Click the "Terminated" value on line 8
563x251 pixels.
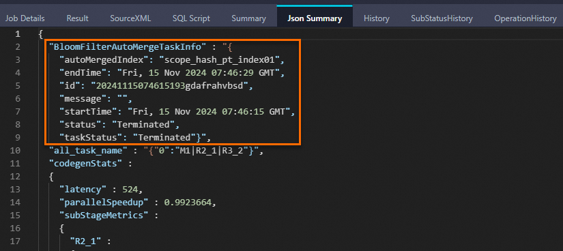point(143,125)
